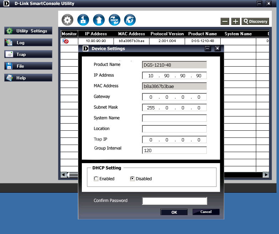The width and height of the screenshot is (279, 234).
Task: Click the firmware upgrade arrow icon
Action: point(99,20)
